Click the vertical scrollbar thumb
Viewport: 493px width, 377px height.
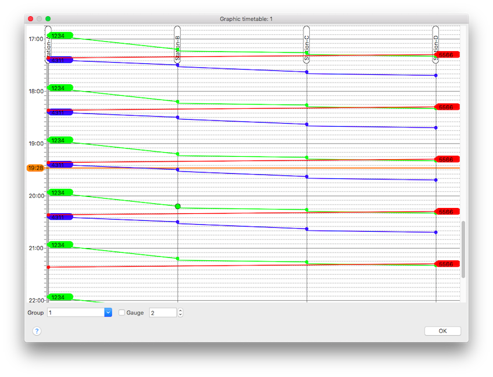pos(463,250)
